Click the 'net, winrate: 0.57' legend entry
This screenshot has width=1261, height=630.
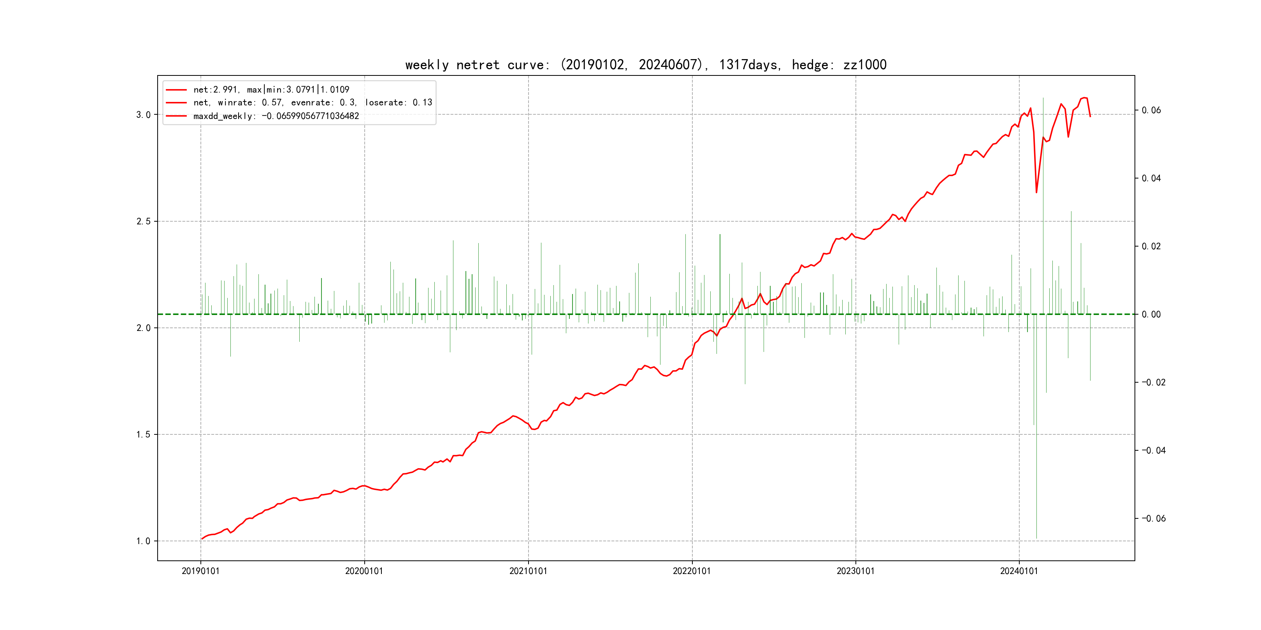click(312, 103)
